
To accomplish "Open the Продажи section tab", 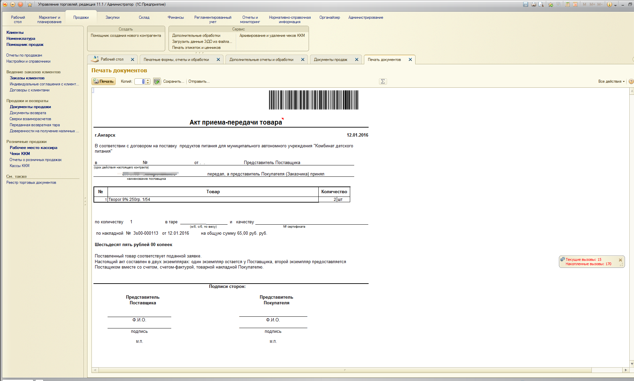I will pyautogui.click(x=81, y=17).
